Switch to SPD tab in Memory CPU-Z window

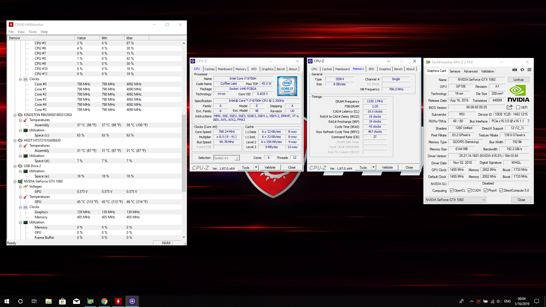pyautogui.click(x=371, y=69)
